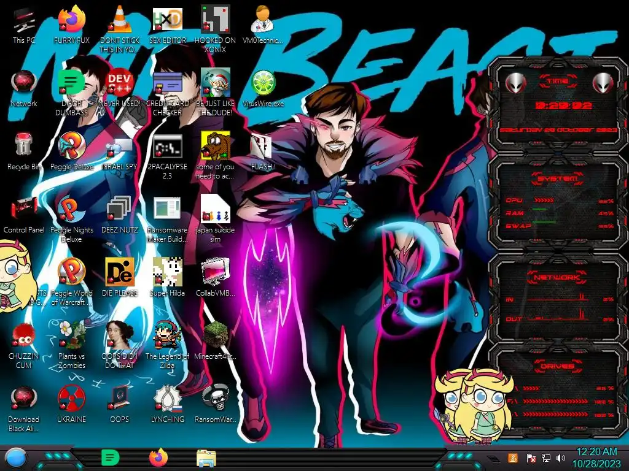The height and width of the screenshot is (471, 629).
Task: Click the orange Java tray icon
Action: [x=513, y=458]
